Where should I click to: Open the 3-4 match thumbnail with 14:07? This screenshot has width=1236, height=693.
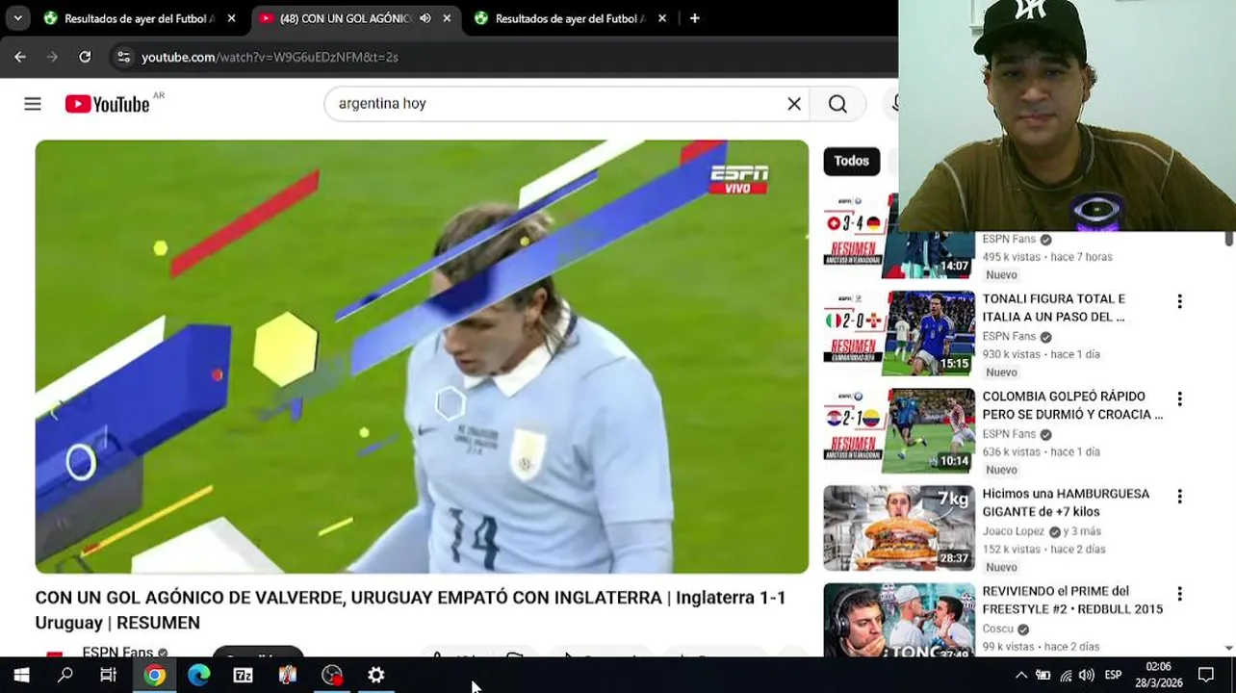[x=899, y=236]
